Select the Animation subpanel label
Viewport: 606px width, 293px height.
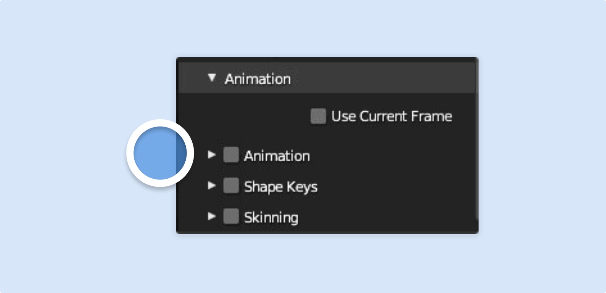pos(277,156)
